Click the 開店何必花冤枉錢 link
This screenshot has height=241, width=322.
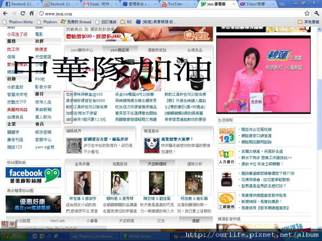click(257, 129)
